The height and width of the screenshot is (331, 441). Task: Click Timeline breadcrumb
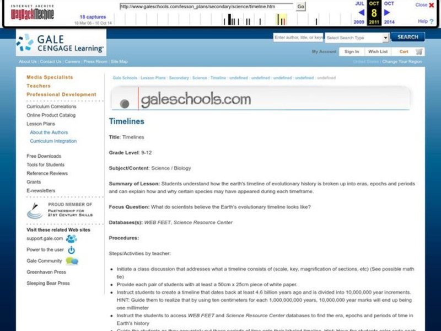218,78
